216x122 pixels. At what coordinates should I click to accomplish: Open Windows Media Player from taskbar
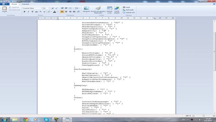point(36,120)
